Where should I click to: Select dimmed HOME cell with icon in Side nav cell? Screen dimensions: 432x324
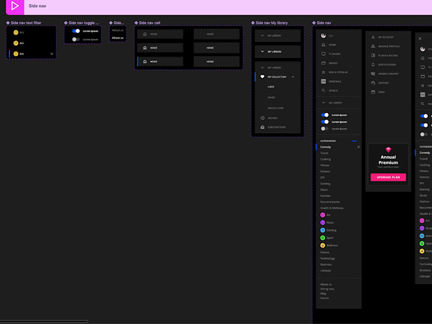pos(160,34)
